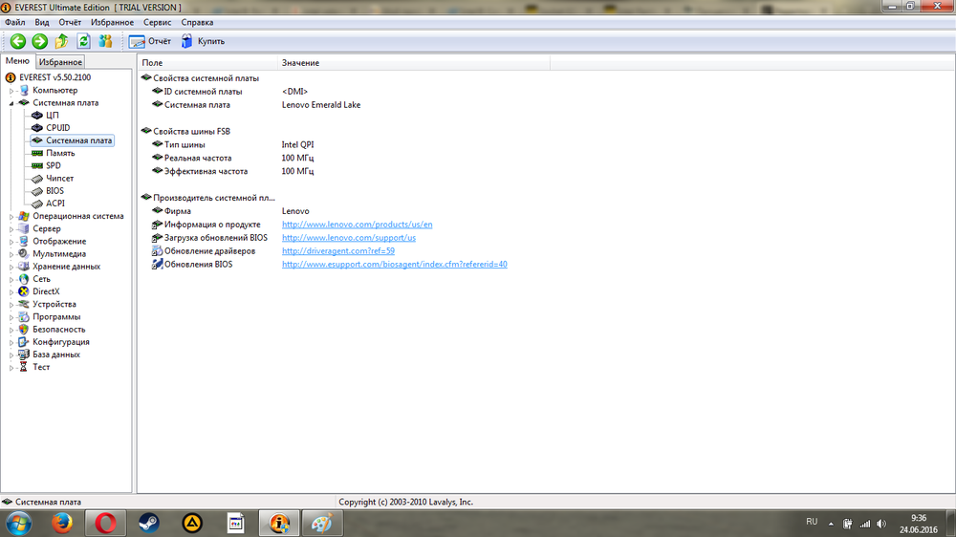Open the Сервис menu
956x537 pixels.
[x=158, y=22]
